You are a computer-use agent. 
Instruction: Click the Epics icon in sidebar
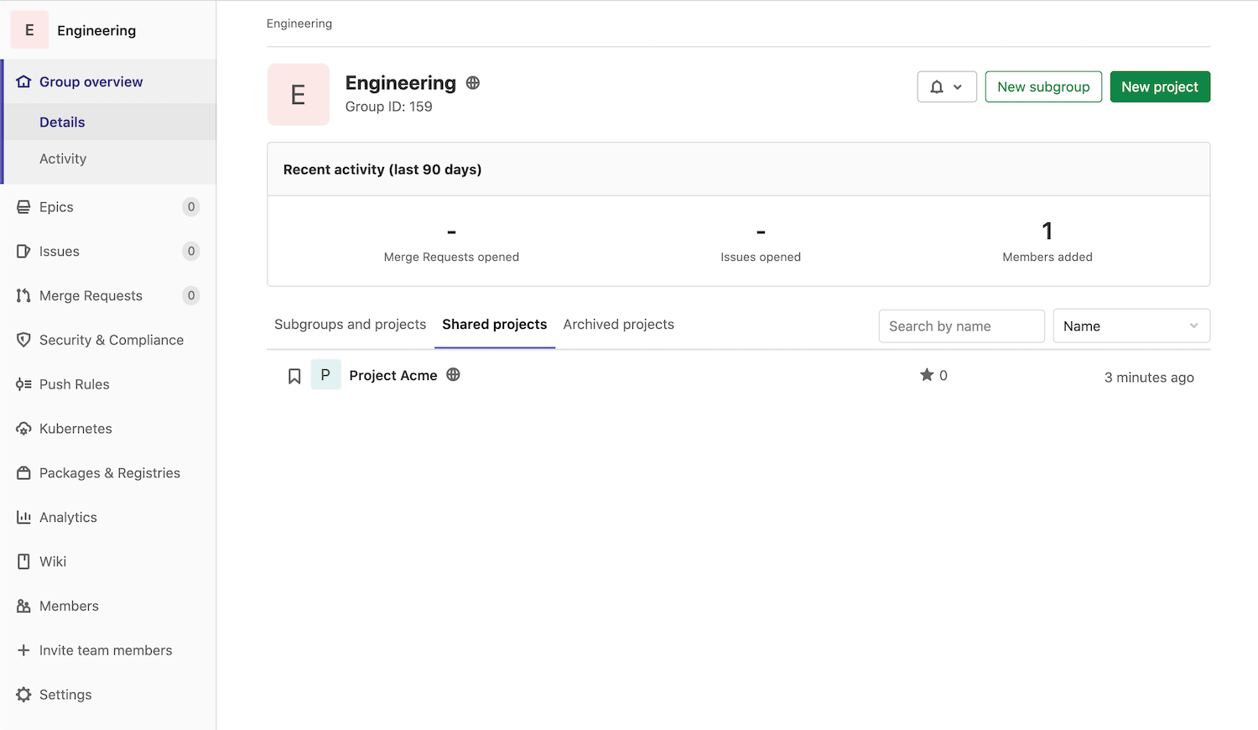tap(23, 207)
